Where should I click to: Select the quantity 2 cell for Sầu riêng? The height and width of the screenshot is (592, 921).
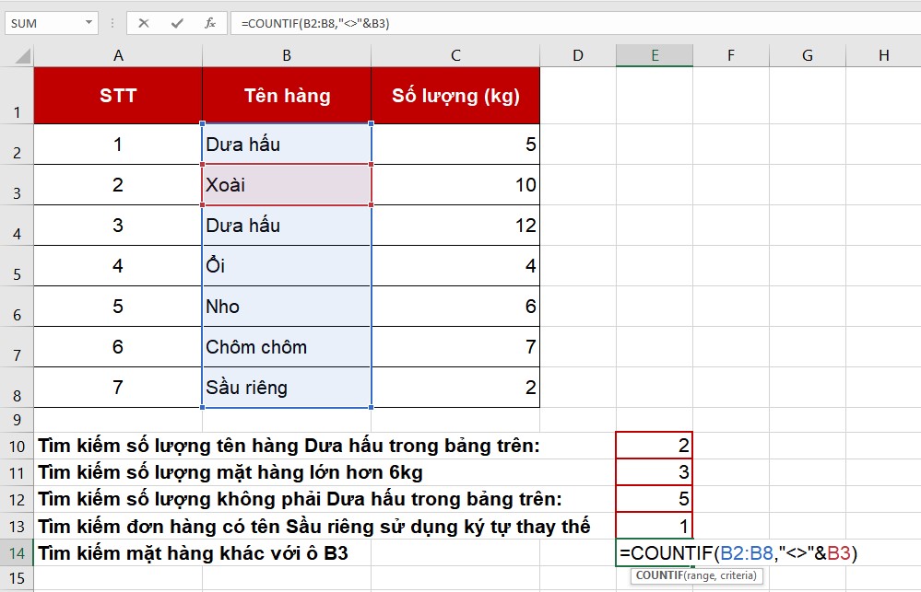click(x=455, y=388)
